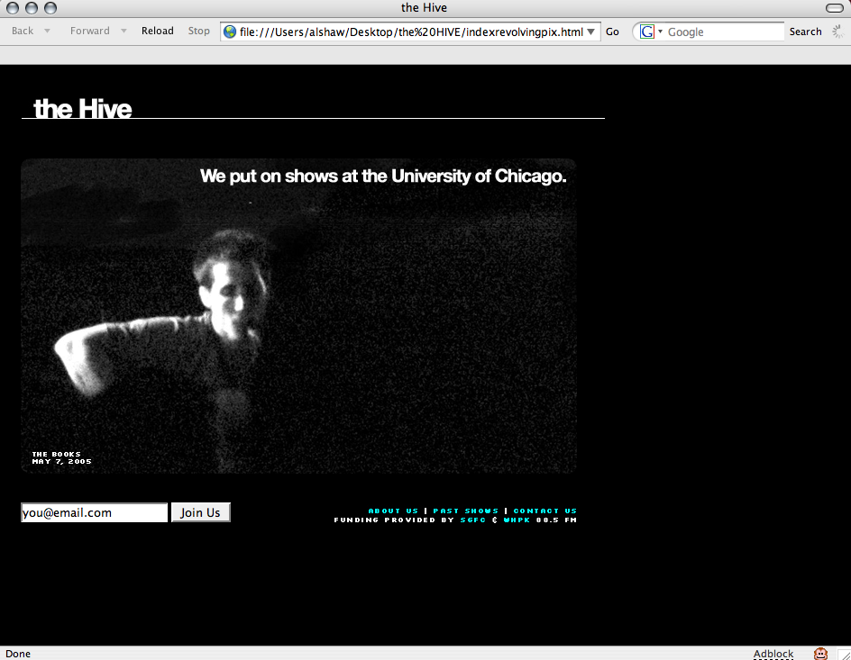This screenshot has height=660, width=851.
Task: Expand the address bar URL history dropdown
Action: click(591, 32)
